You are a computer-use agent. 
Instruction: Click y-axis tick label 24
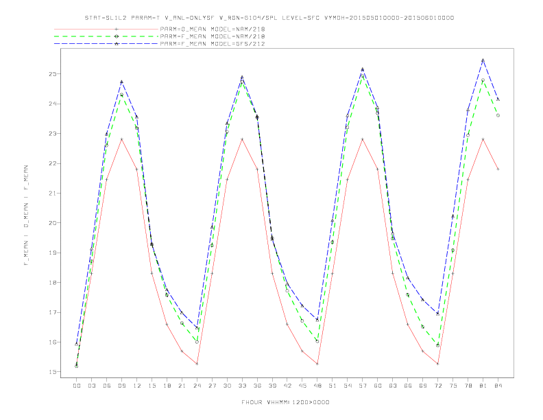pyautogui.click(x=52, y=104)
